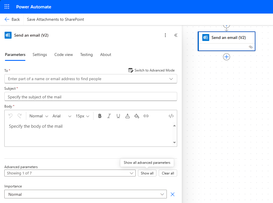
Task: Open the more options menu for the action
Action: 165,35
